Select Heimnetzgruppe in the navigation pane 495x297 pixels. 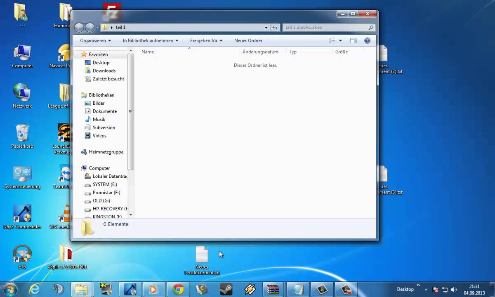(x=106, y=152)
